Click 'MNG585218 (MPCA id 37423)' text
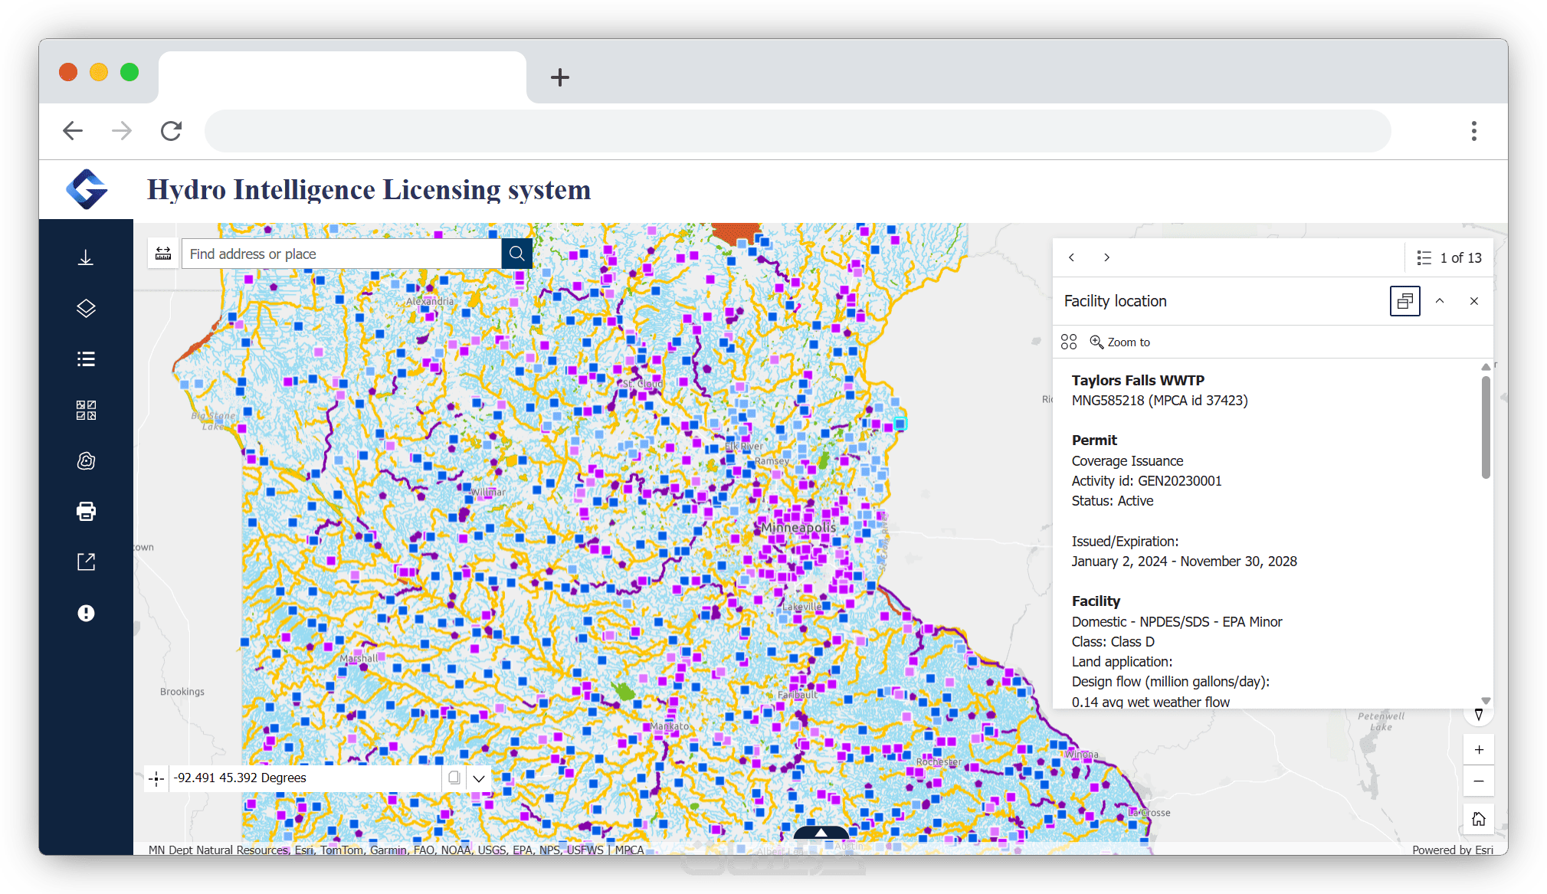1547x894 pixels. [x=1159, y=401]
